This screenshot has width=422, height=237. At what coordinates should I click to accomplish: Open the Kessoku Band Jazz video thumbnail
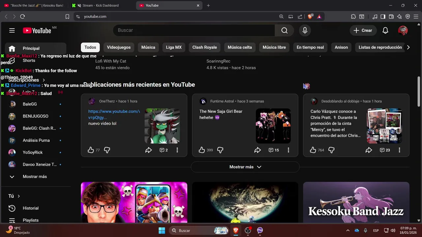click(x=356, y=203)
